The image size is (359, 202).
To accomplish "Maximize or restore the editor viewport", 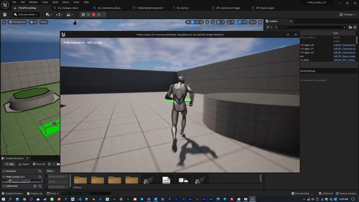I will 260,22.
